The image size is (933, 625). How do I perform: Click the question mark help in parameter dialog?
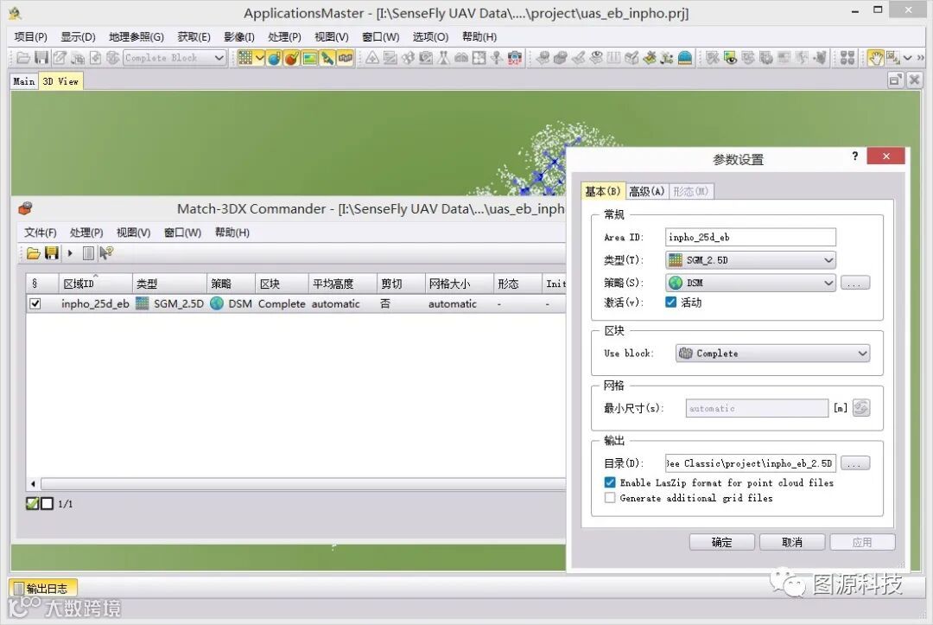coord(854,156)
